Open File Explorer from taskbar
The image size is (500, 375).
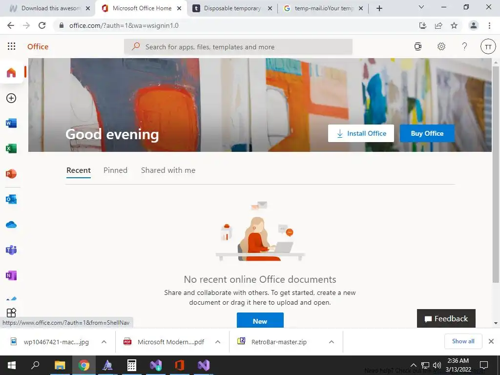pyautogui.click(x=60, y=365)
